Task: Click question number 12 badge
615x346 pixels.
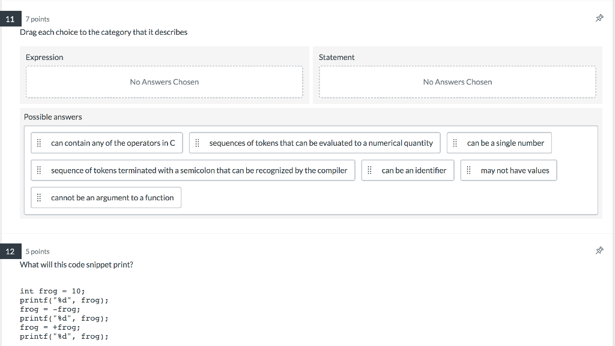Action: tap(10, 251)
